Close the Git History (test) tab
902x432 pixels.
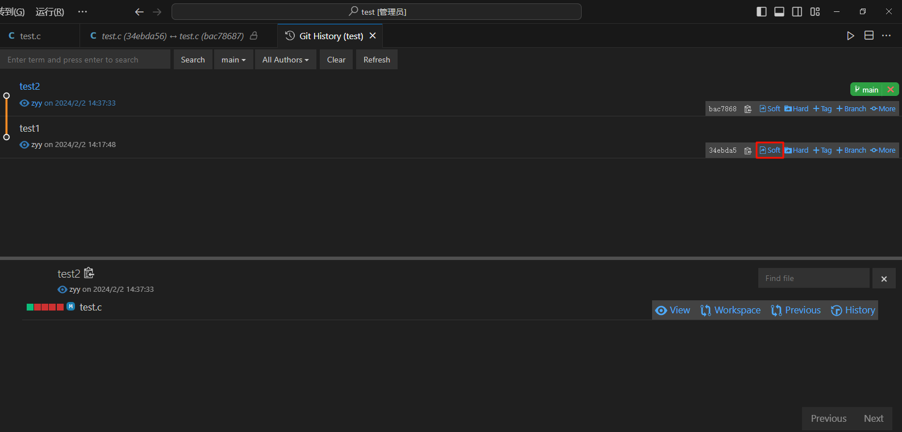[373, 36]
